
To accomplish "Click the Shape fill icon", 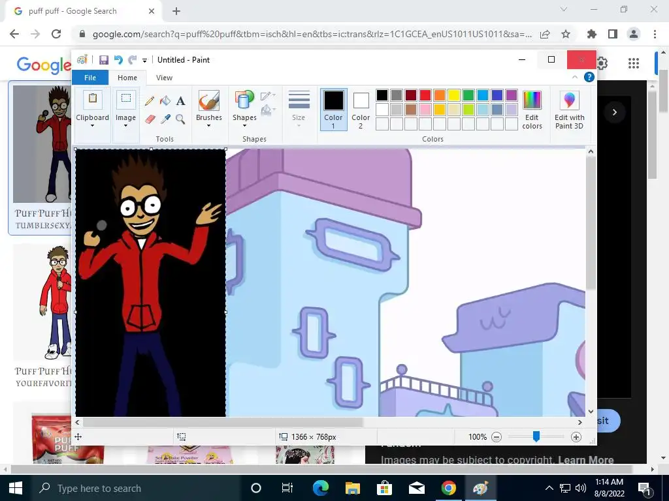I will (x=267, y=110).
